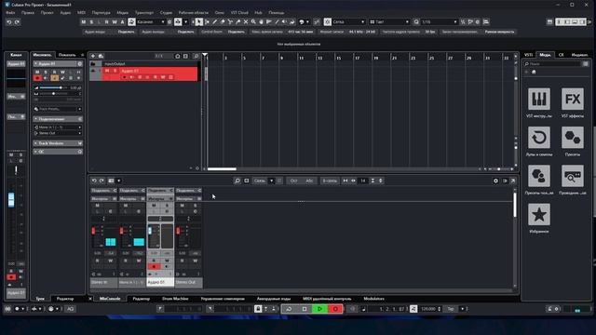Open the Stereo Out output routing in Inspector
Viewport: 596px width, 335px height.
(58, 133)
